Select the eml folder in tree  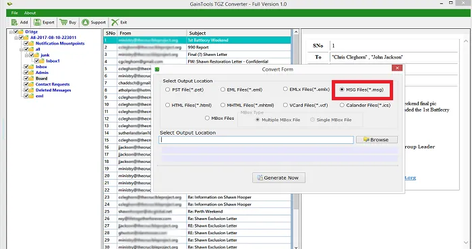[39, 96]
